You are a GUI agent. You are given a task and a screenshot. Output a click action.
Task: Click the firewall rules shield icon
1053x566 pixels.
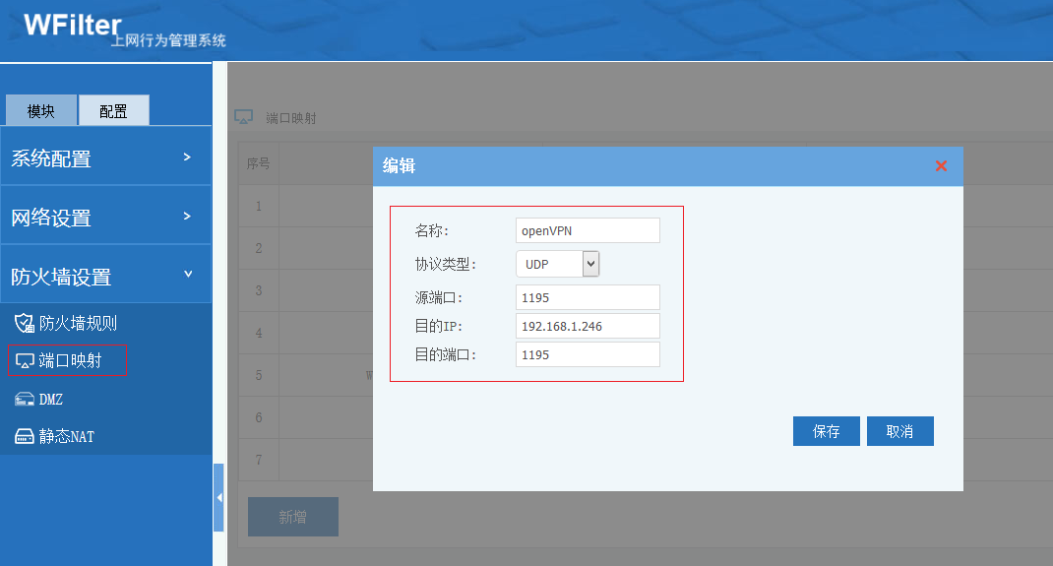pos(25,323)
